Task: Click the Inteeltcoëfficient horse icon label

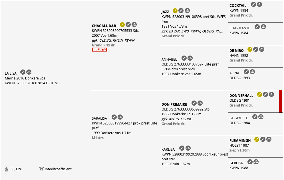Action: (55, 169)
